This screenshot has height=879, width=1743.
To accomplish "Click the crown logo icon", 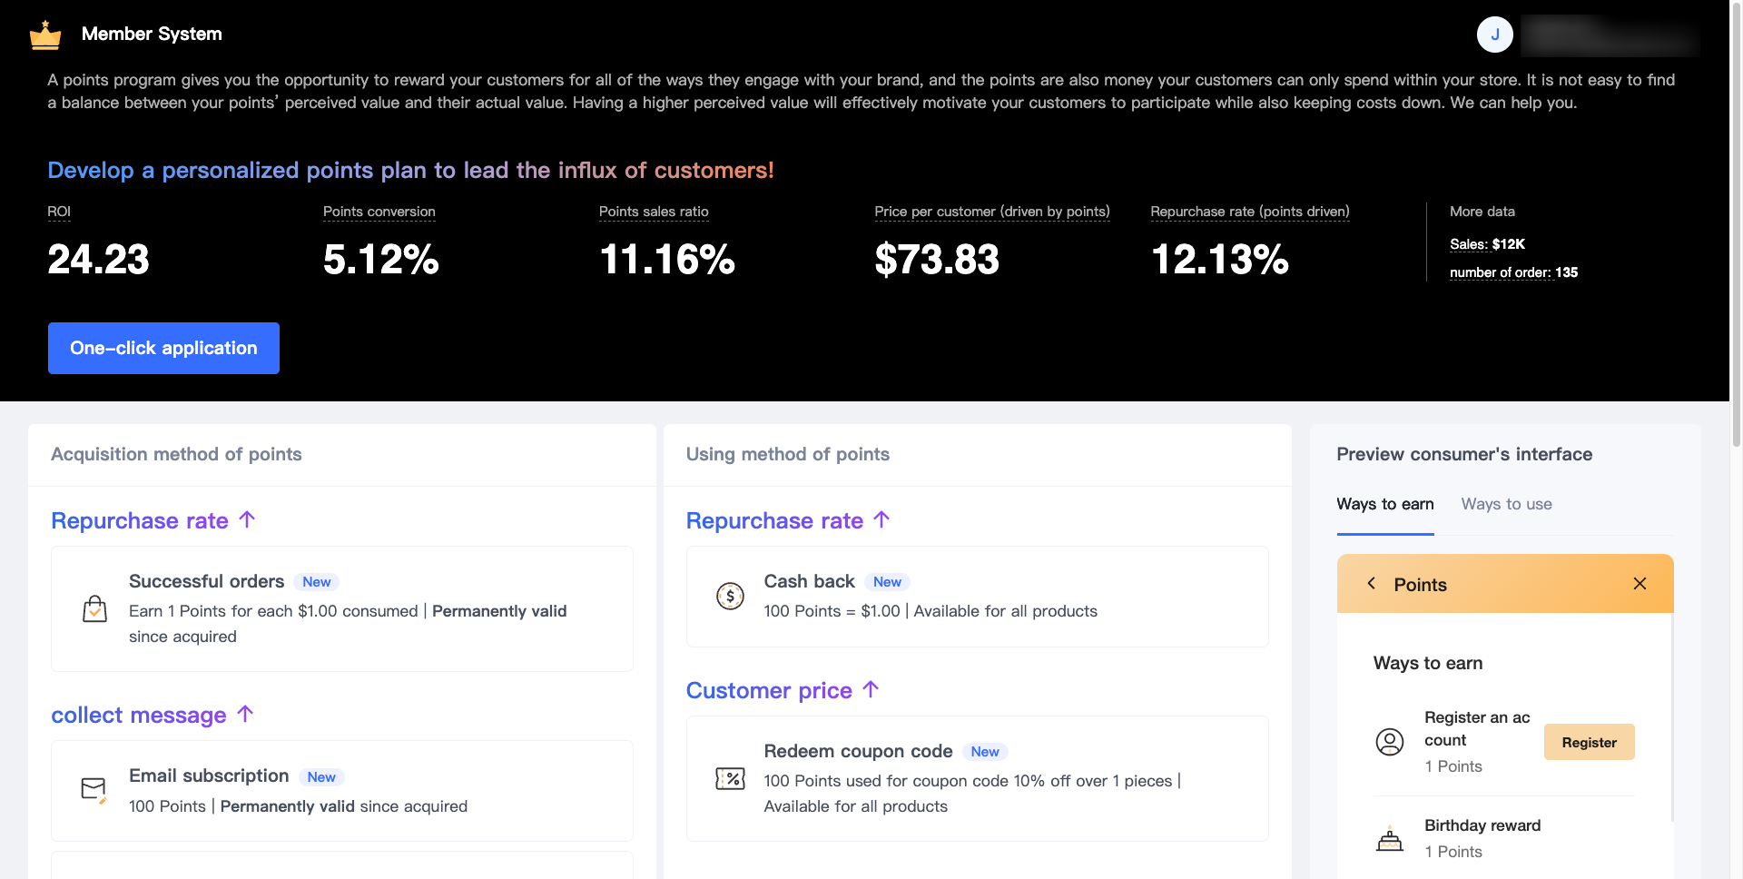I will coord(45,35).
